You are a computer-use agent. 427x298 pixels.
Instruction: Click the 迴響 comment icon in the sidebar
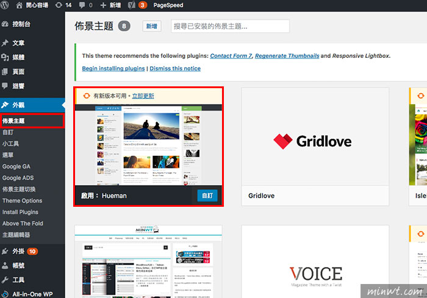(5, 86)
